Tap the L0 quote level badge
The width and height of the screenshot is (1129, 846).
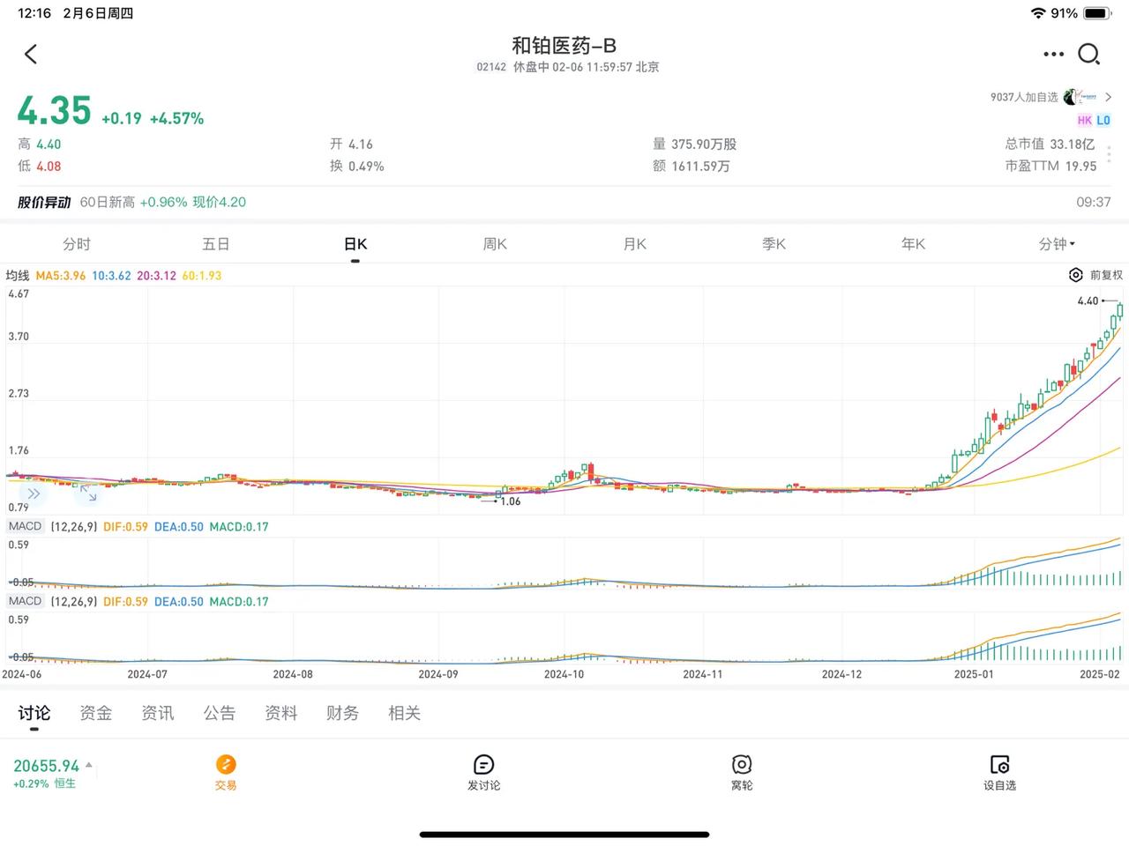(x=1103, y=121)
